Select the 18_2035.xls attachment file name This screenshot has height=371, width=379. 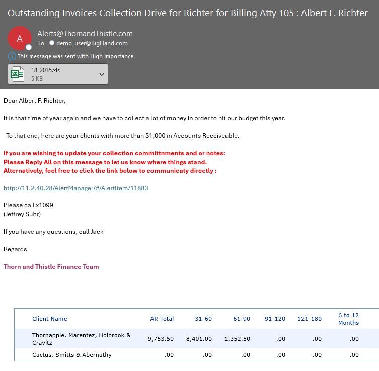coord(45,70)
